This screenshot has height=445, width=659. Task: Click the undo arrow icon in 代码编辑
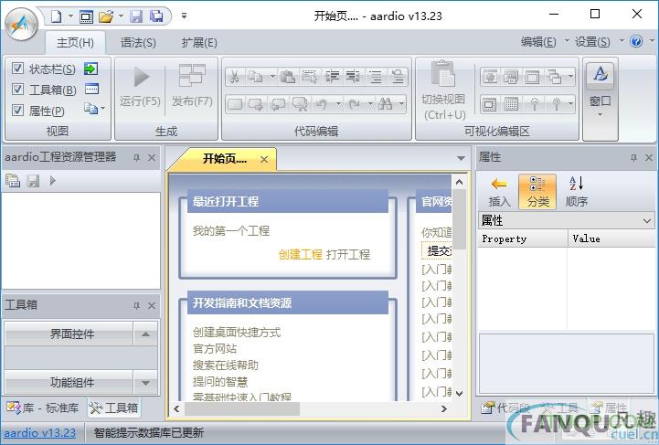pos(322,103)
